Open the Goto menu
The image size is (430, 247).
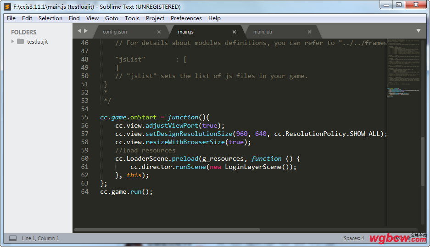[112, 18]
